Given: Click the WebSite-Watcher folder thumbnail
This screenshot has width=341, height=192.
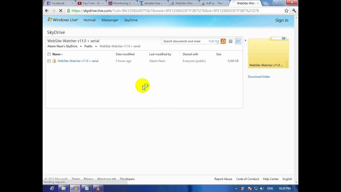Looking at the screenshot, I should [269, 53].
